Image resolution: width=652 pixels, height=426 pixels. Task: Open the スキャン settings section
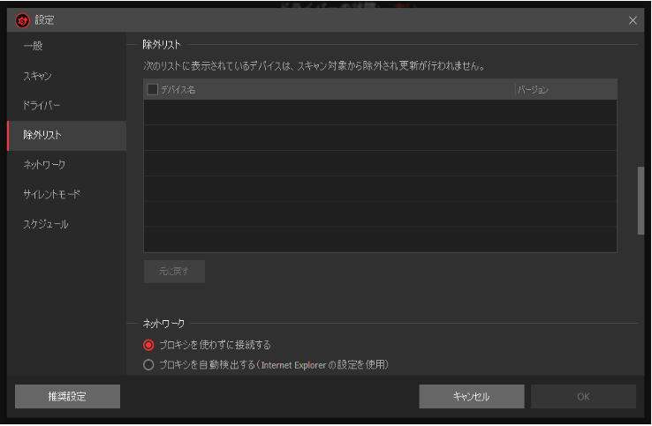pos(66,76)
